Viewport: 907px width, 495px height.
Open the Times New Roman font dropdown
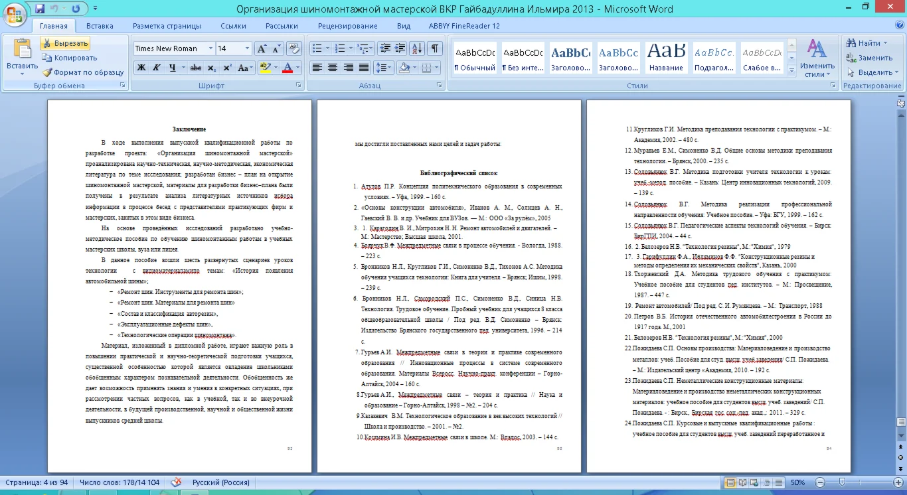[x=210, y=48]
